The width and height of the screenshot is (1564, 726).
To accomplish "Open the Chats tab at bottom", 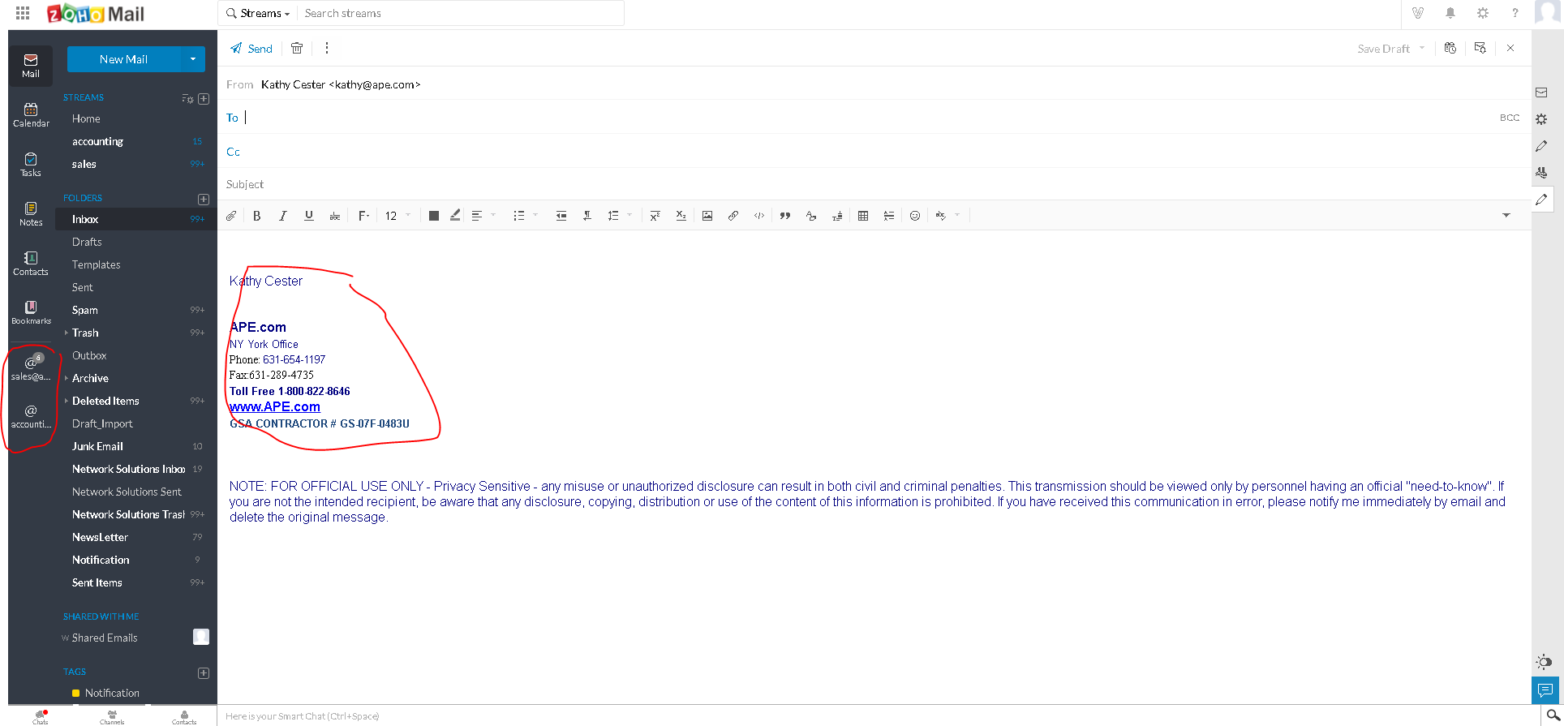I will tap(41, 716).
